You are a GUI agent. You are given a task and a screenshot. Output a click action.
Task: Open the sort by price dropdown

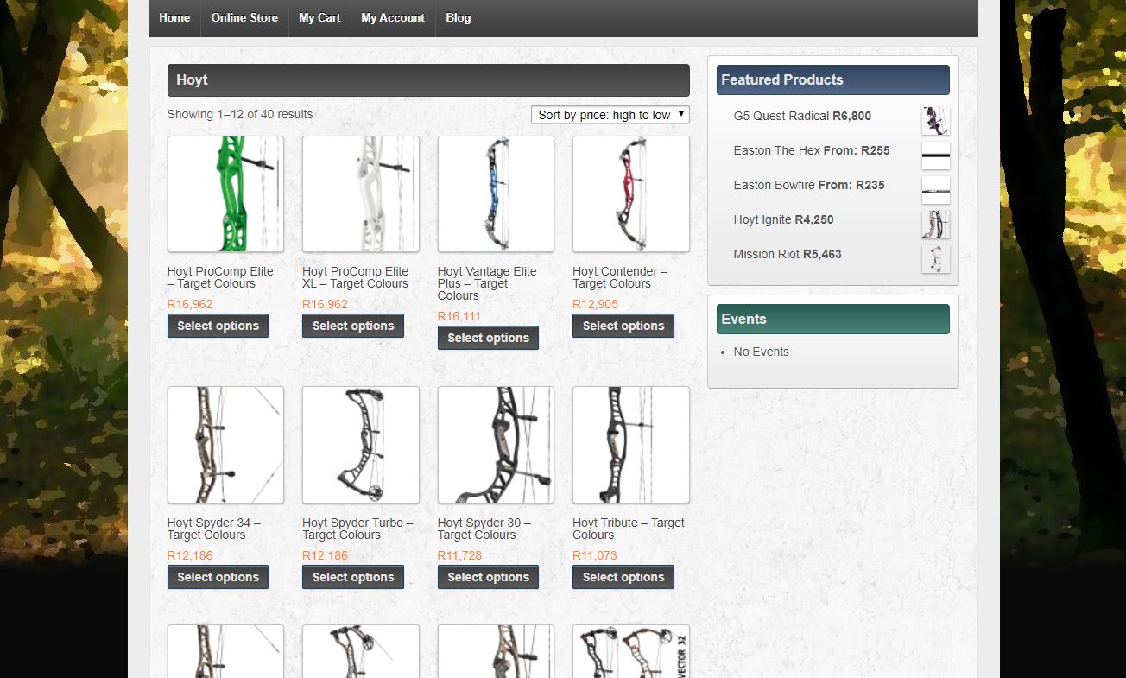pos(610,115)
